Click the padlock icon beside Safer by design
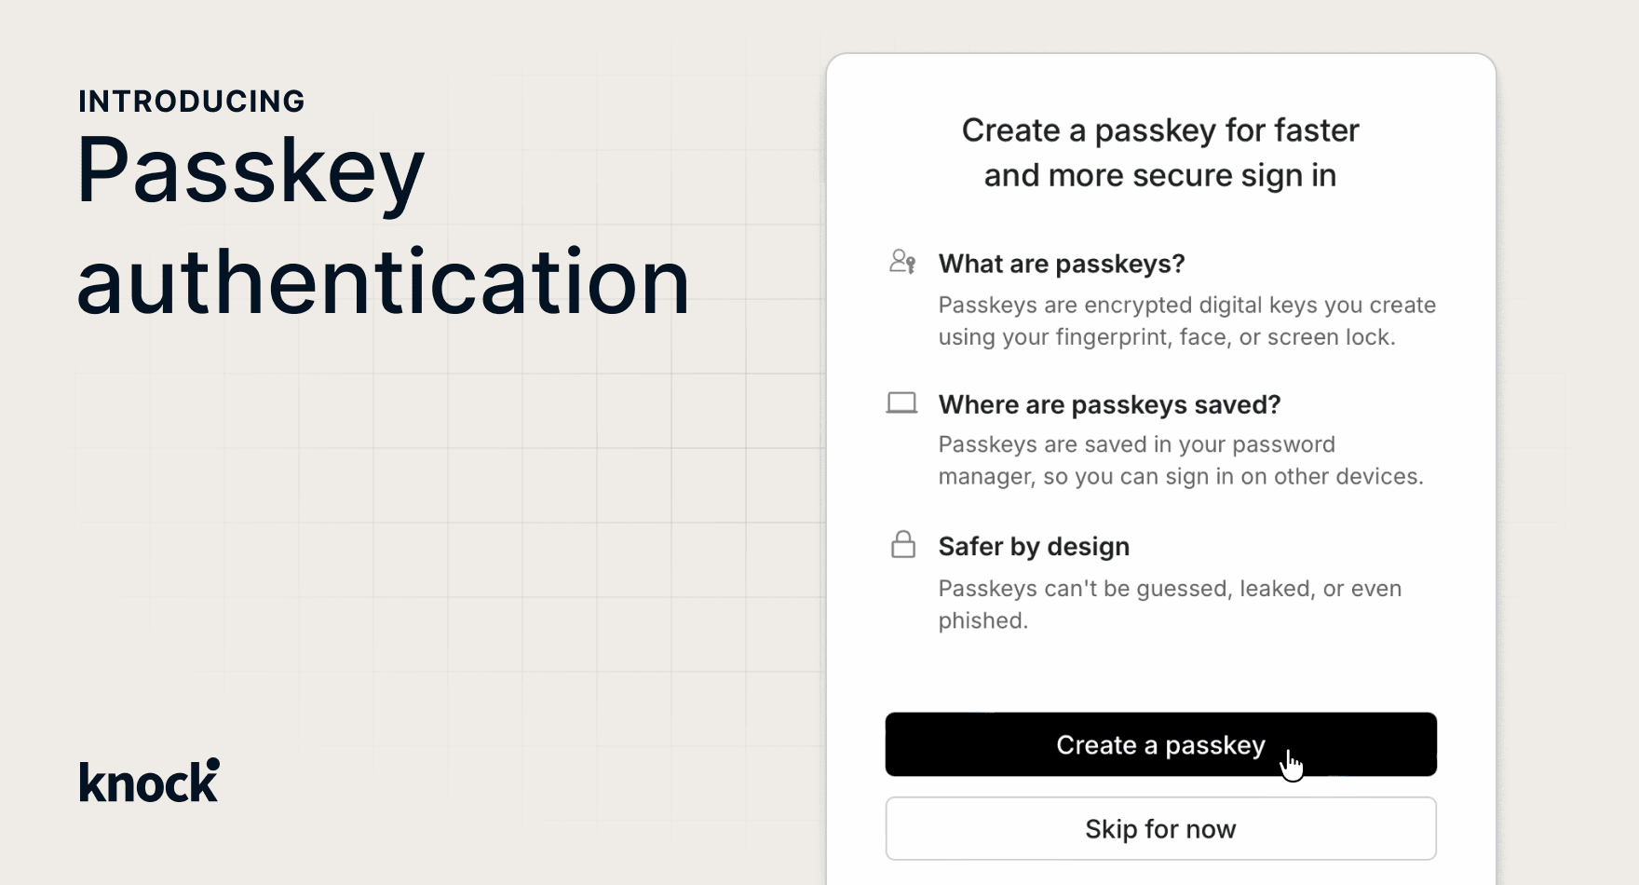 (903, 544)
